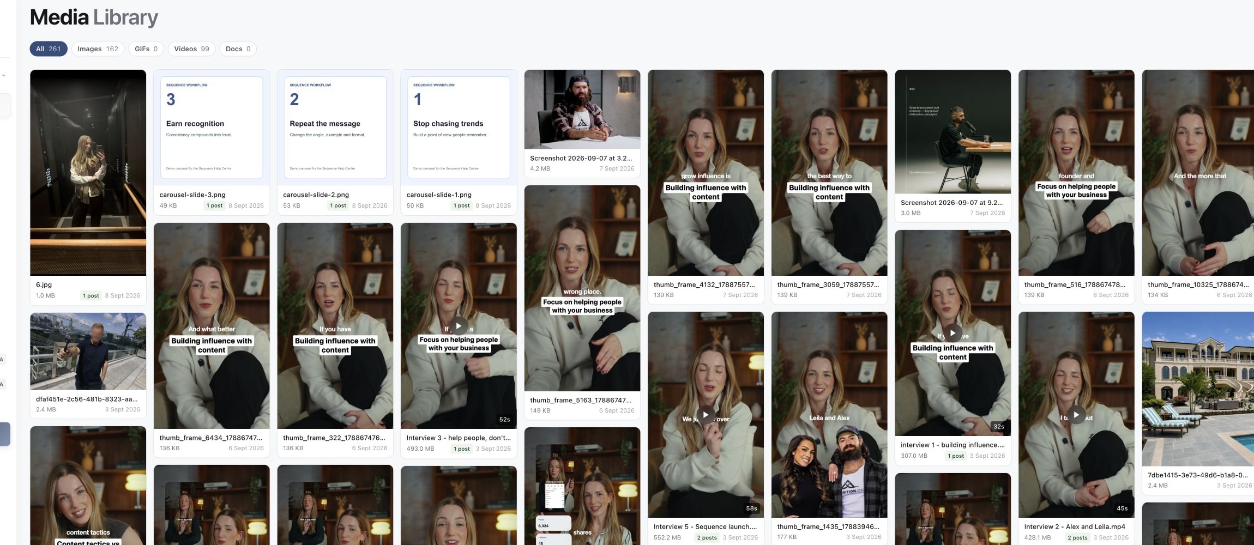Open the content tactics thumbnail at bottom left

(x=88, y=486)
